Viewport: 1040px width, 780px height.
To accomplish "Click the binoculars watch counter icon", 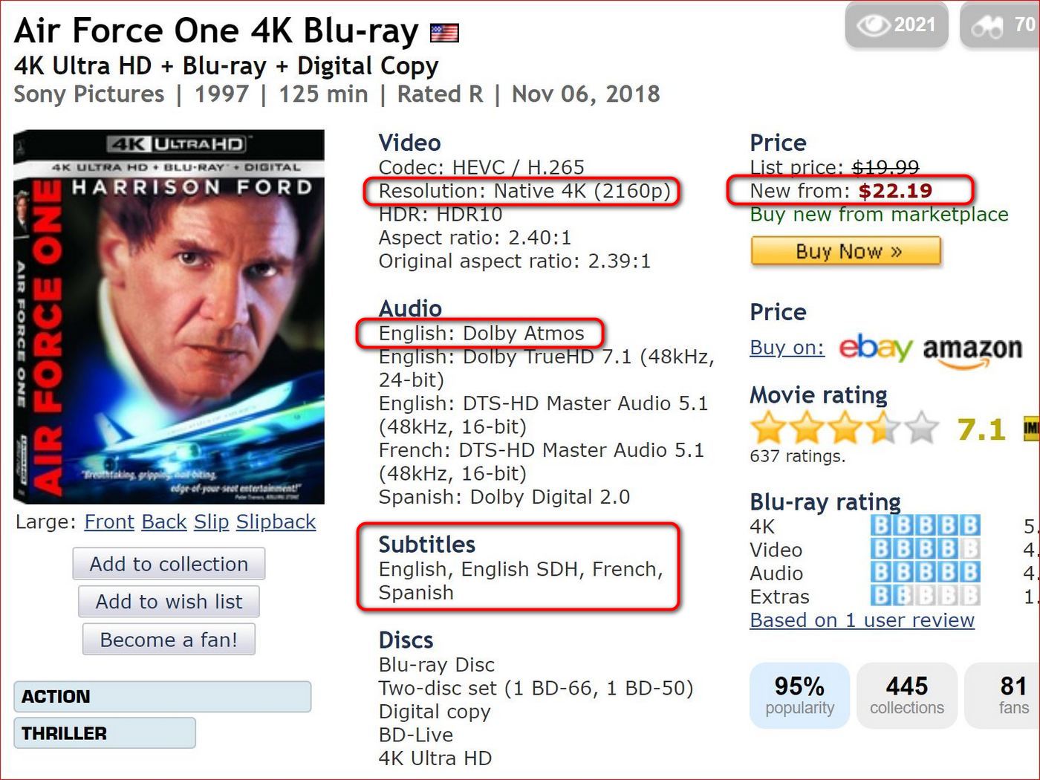I will pyautogui.click(x=988, y=27).
